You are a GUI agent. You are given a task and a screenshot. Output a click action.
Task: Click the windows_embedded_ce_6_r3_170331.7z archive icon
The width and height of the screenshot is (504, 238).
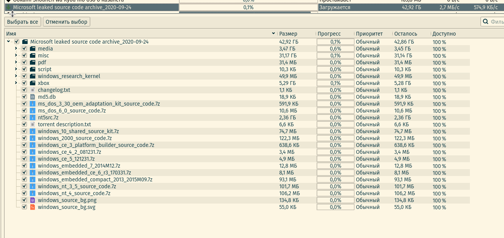(33, 173)
